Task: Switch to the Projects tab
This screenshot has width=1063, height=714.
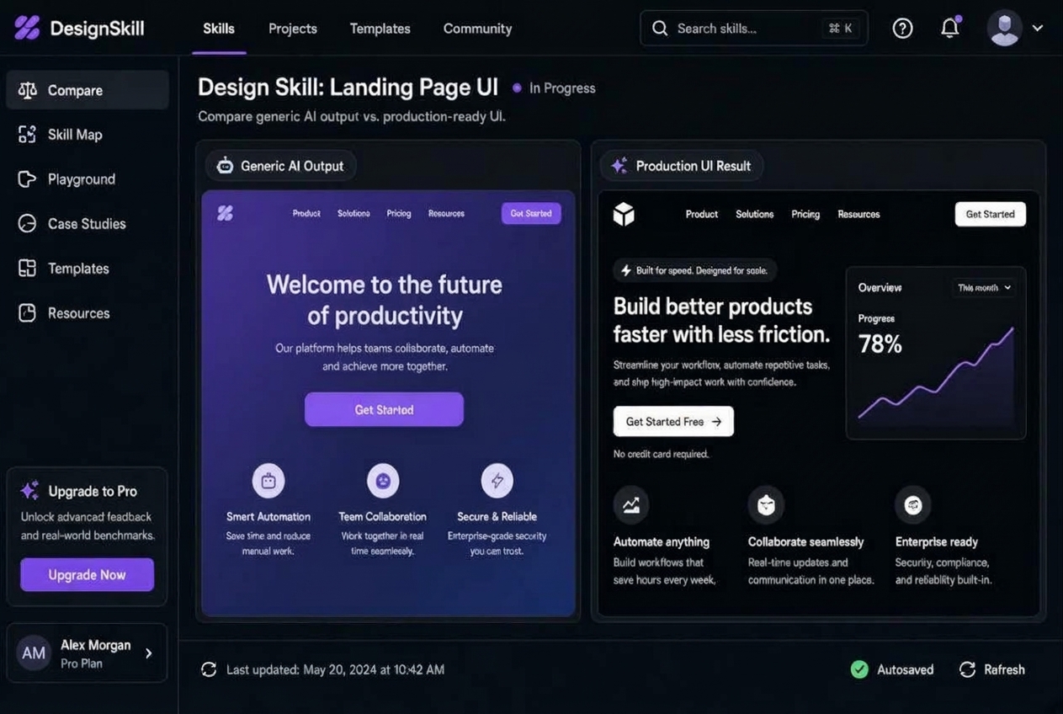Action: [x=293, y=29]
